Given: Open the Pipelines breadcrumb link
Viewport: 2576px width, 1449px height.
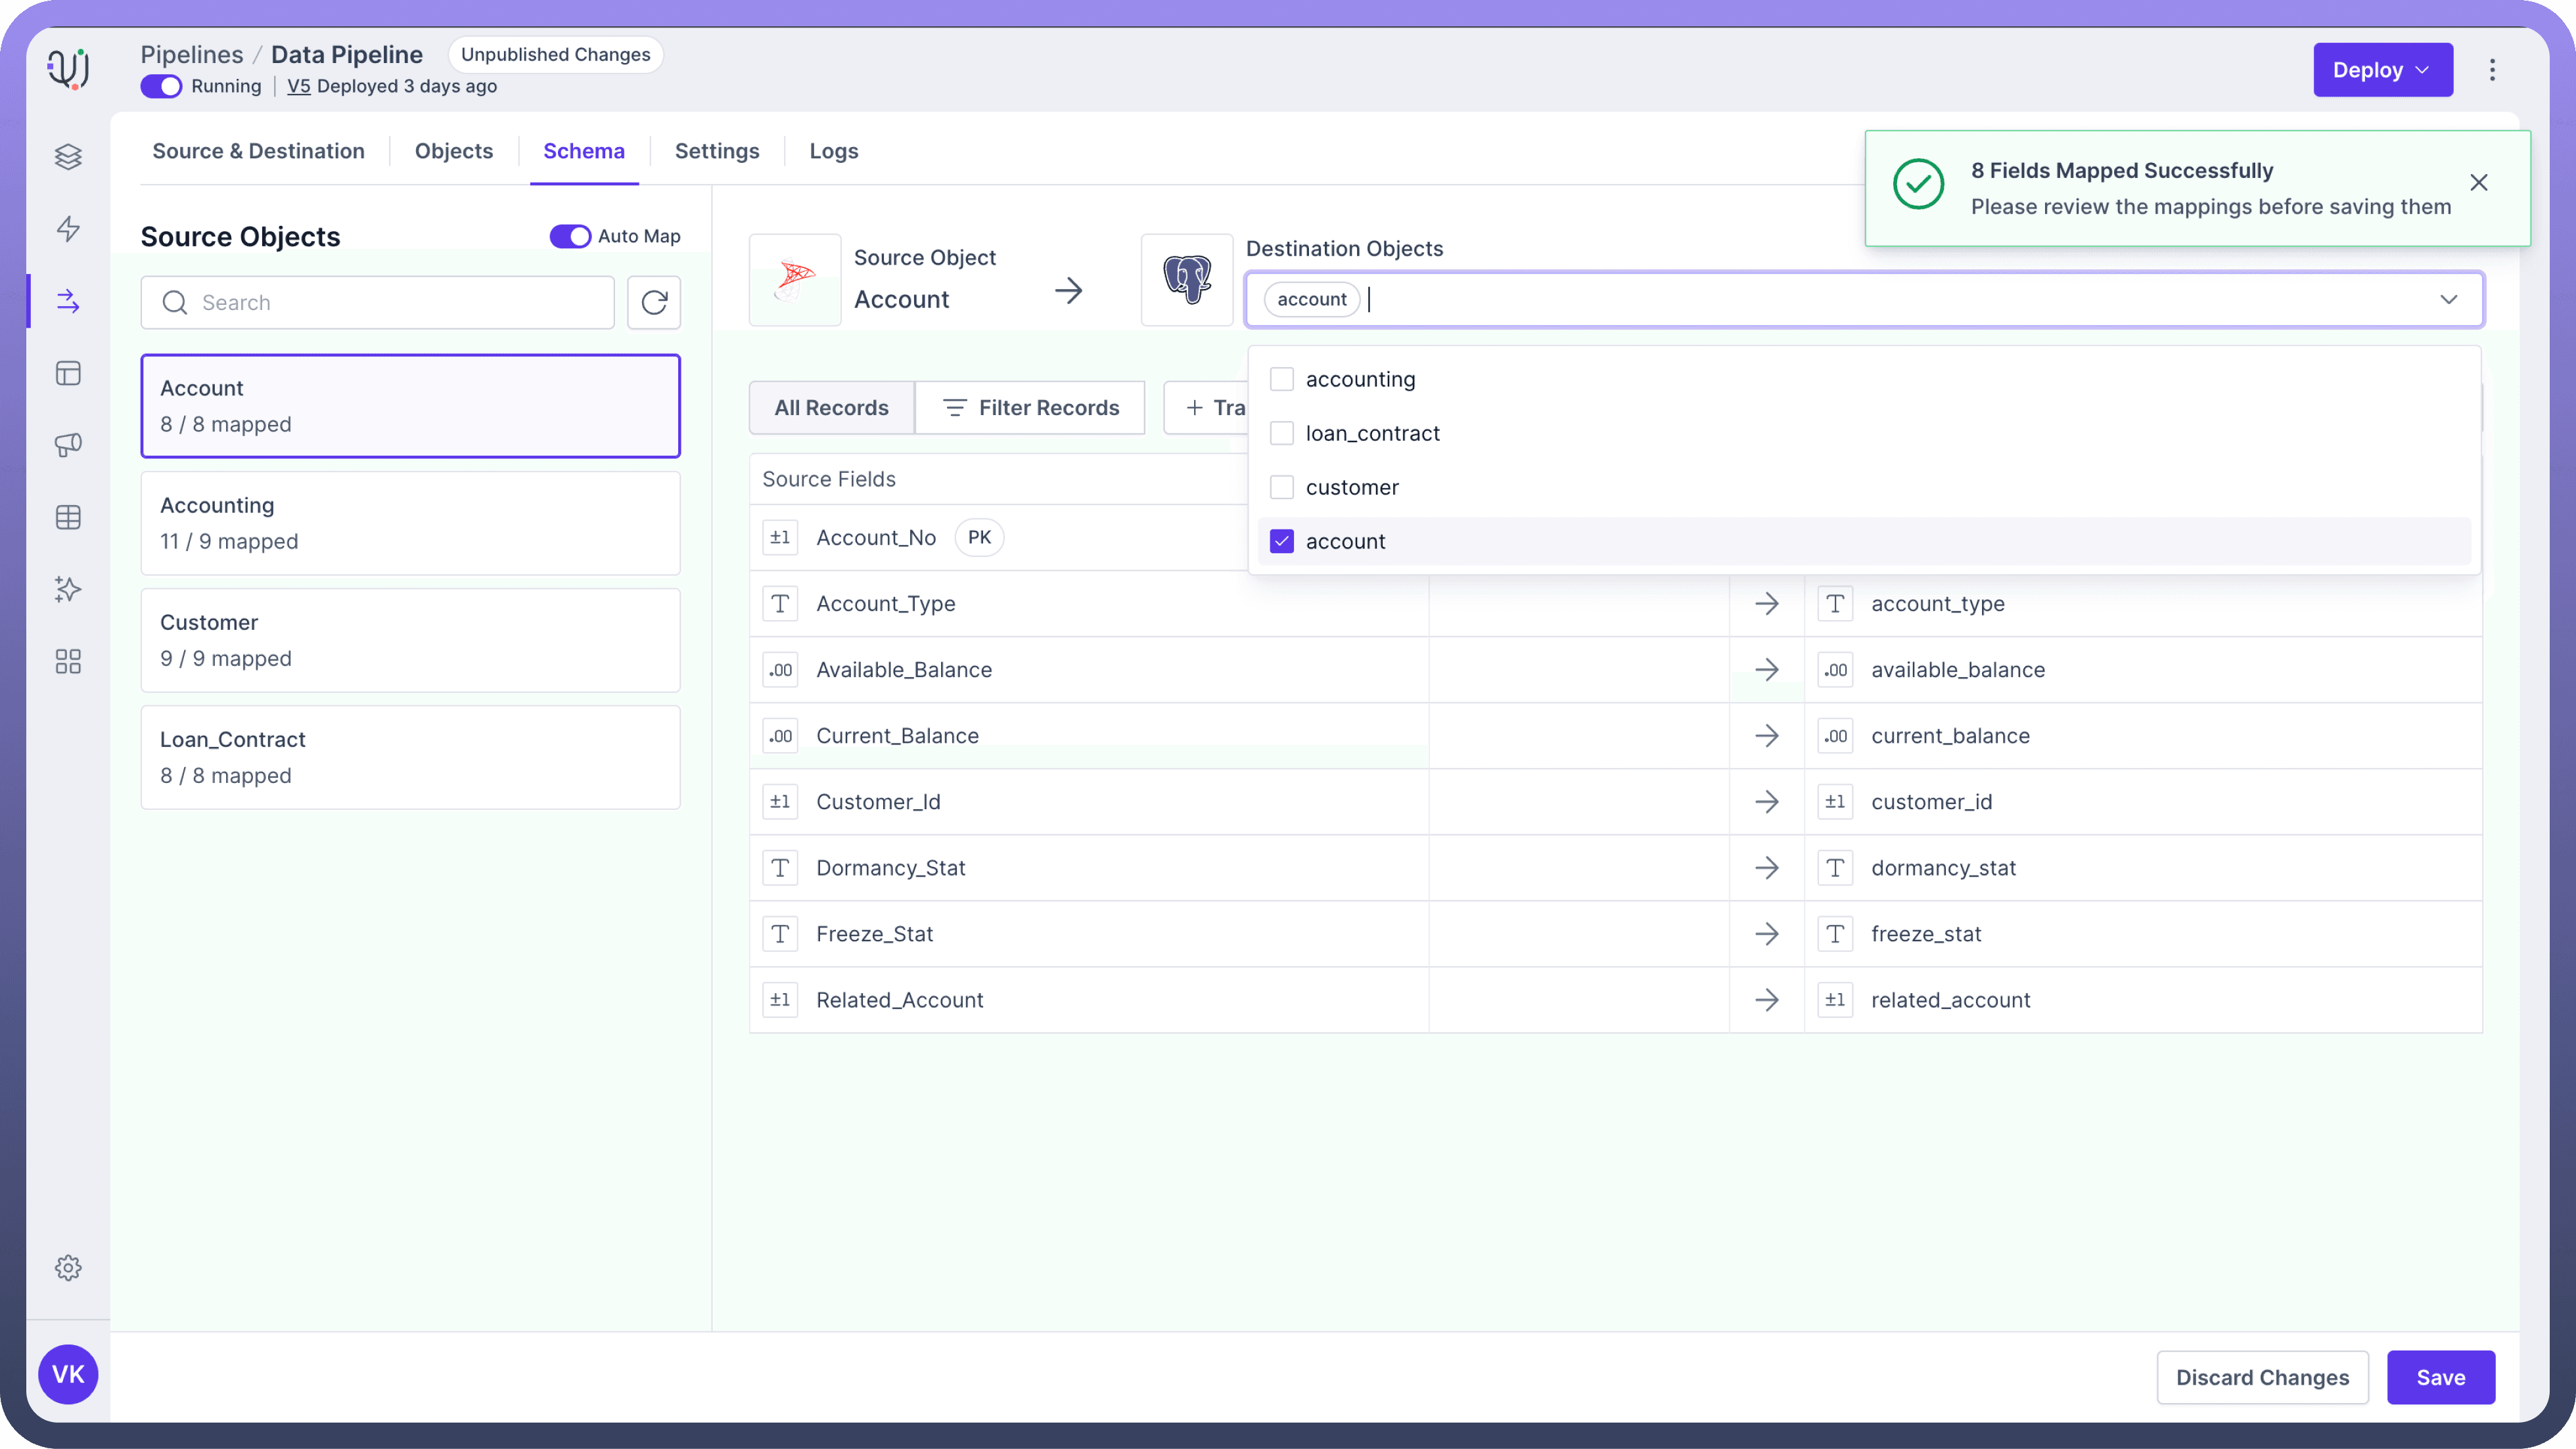Looking at the screenshot, I should click(191, 54).
